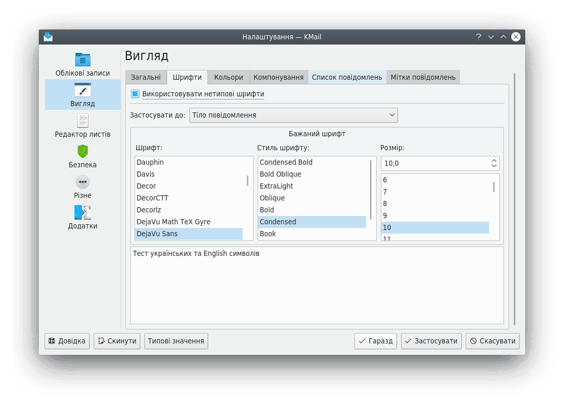Click the Типові значення button
Screen dimensions: 564x403
click(176, 341)
